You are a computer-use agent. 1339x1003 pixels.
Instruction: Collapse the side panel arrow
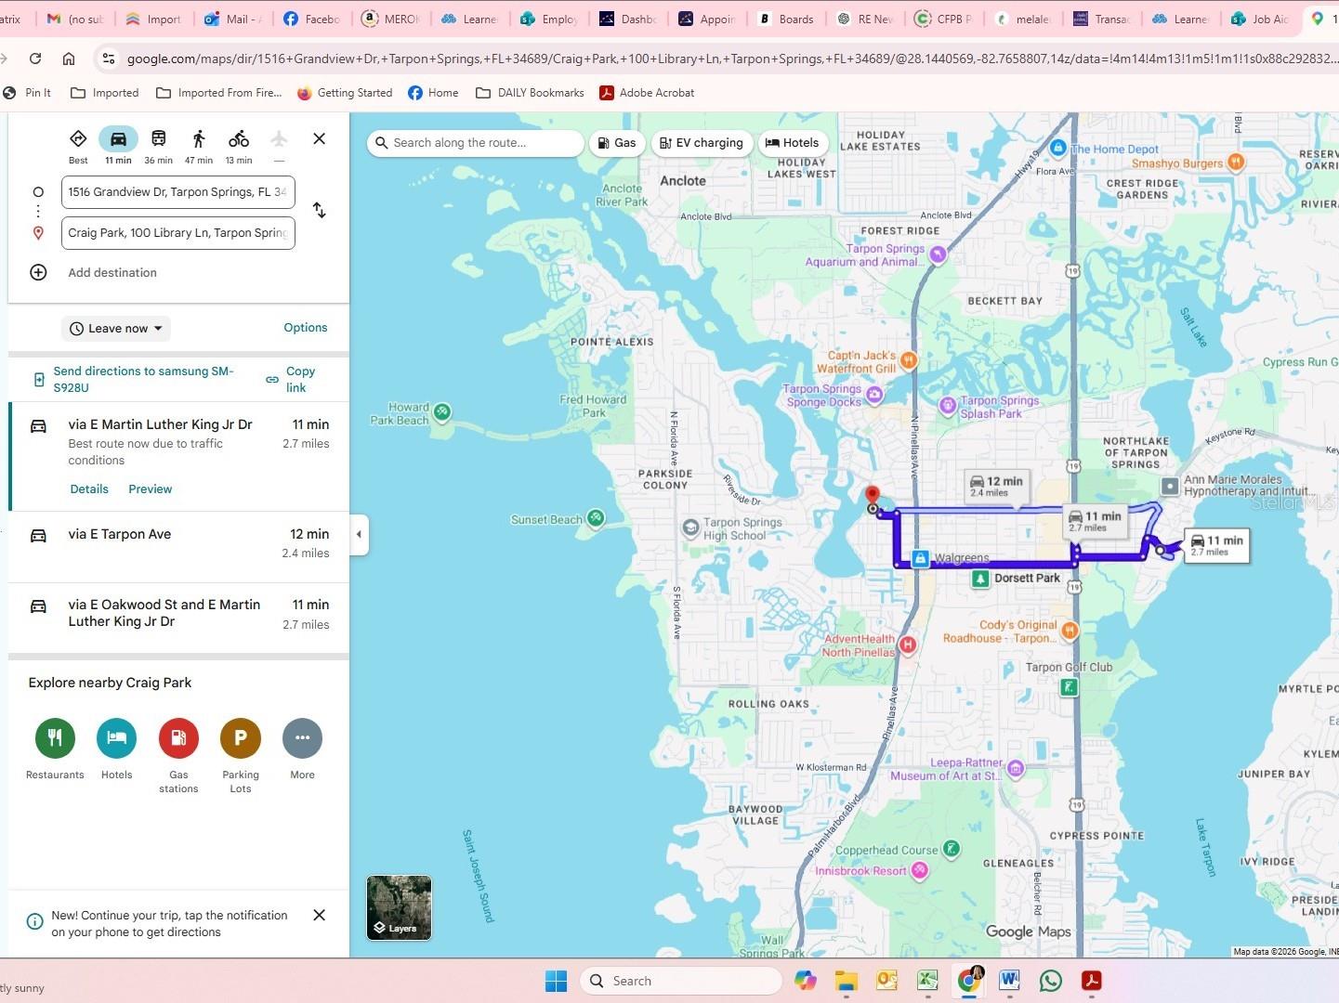click(360, 534)
